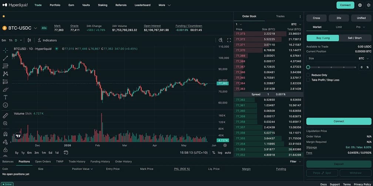The image size is (373, 186).
Task: Select the text annotation tool
Action: point(6,97)
